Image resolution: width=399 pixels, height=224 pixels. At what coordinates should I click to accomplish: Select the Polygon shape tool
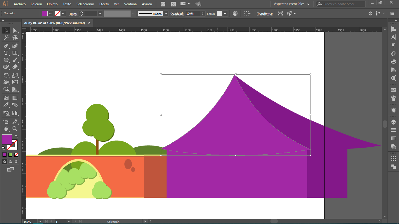pyautogui.click(x=6, y=60)
